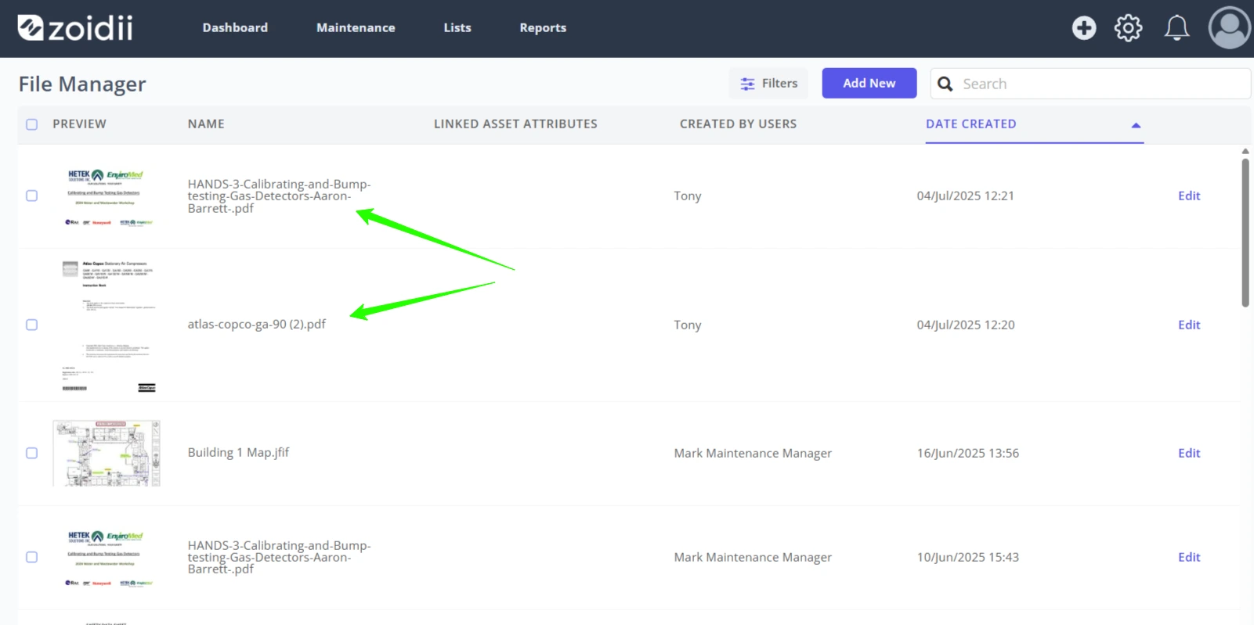
Task: Click the search magnifier icon
Action: (x=945, y=84)
